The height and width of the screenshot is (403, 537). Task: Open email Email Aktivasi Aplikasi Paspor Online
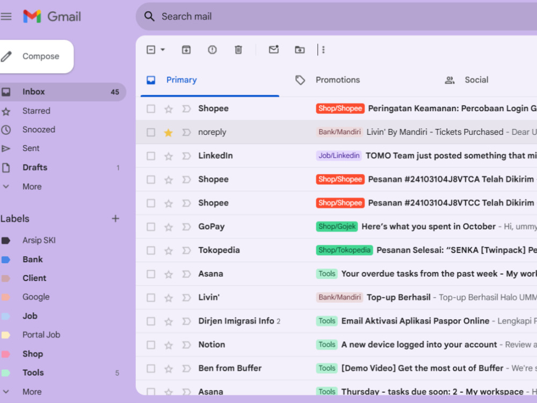point(336,321)
